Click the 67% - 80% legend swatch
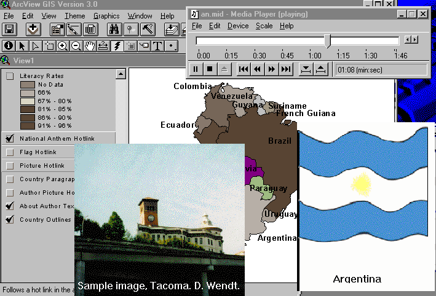The image size is (436, 296). 28,101
